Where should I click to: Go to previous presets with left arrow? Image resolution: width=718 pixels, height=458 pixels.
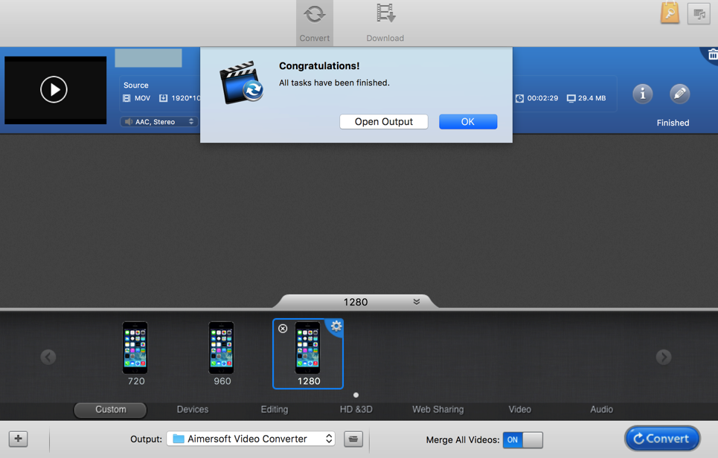click(48, 357)
